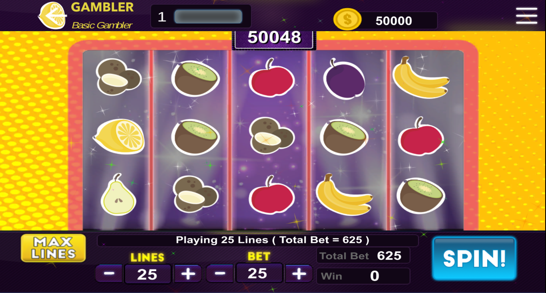
Task: Click the 50000 coin balance display
Action: [x=394, y=21]
